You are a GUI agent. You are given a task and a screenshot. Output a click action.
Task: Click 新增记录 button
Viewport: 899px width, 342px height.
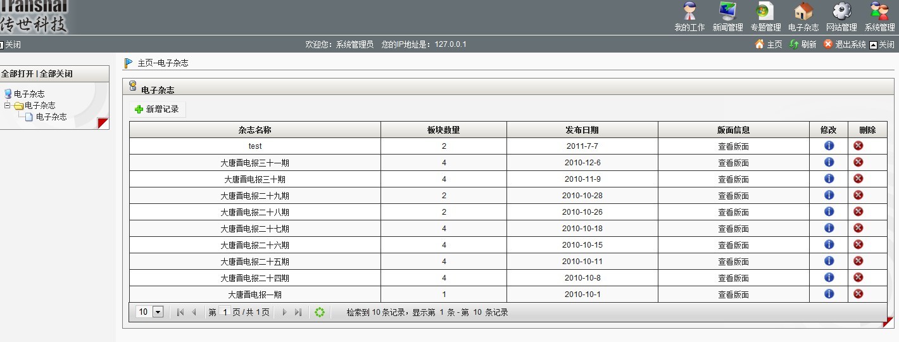(157, 109)
